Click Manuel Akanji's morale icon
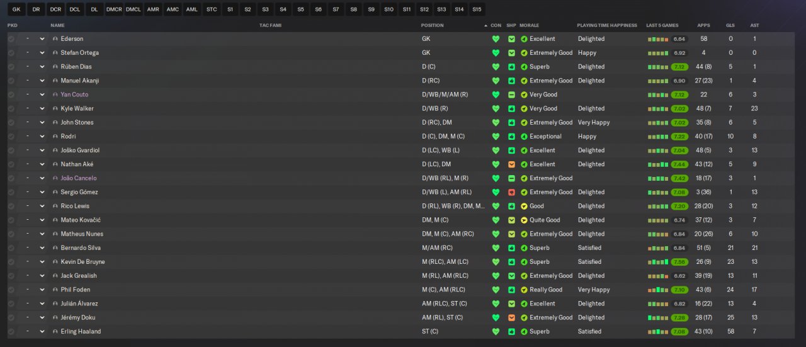 524,81
